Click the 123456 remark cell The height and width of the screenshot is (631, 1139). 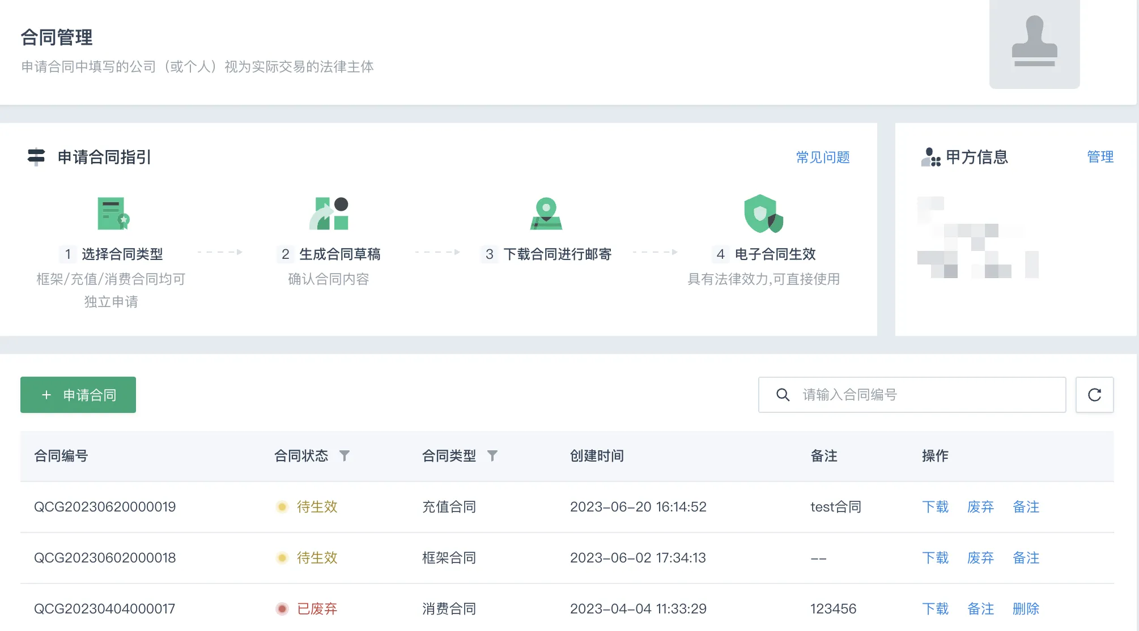click(833, 608)
